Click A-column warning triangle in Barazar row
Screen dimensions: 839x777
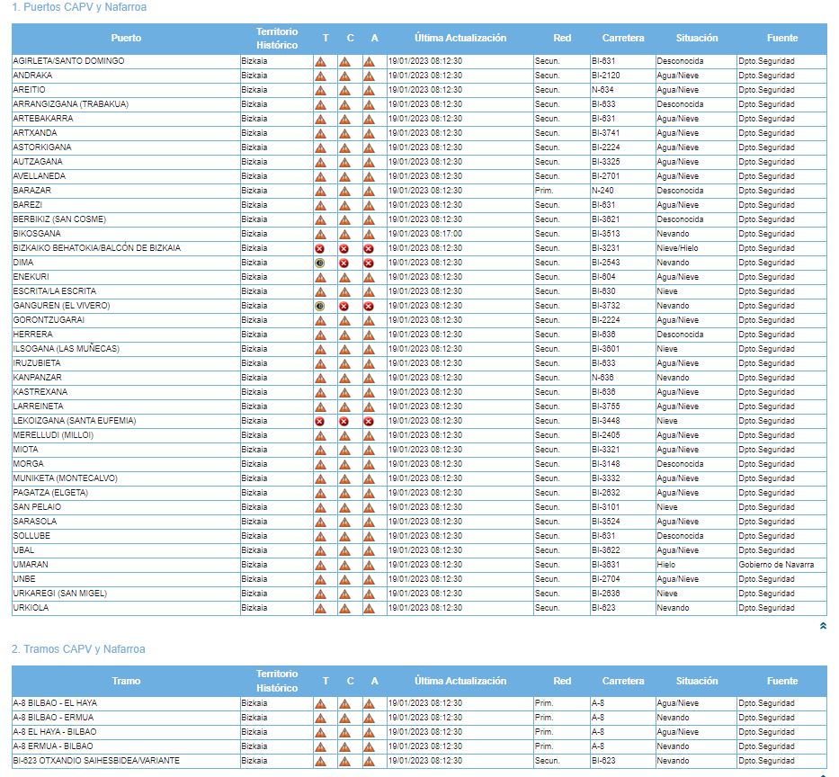(369, 191)
